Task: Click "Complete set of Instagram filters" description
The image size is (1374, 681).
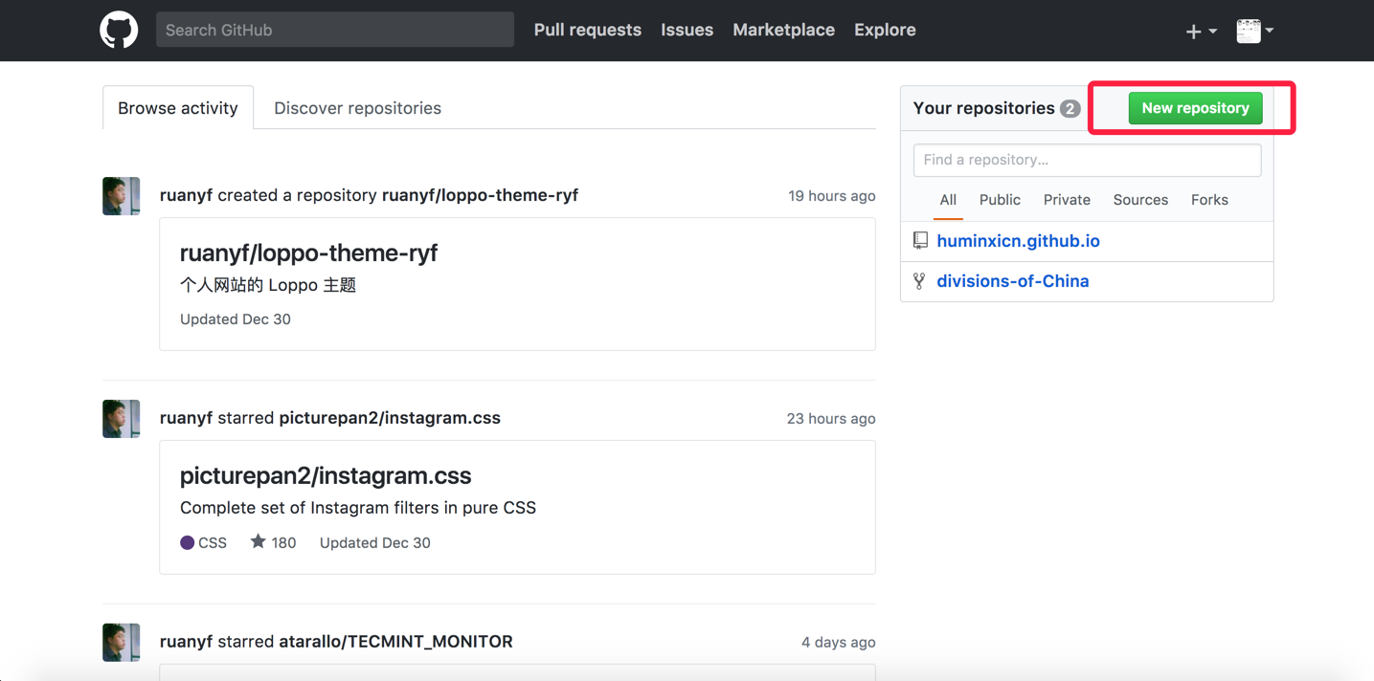Action: tap(358, 508)
